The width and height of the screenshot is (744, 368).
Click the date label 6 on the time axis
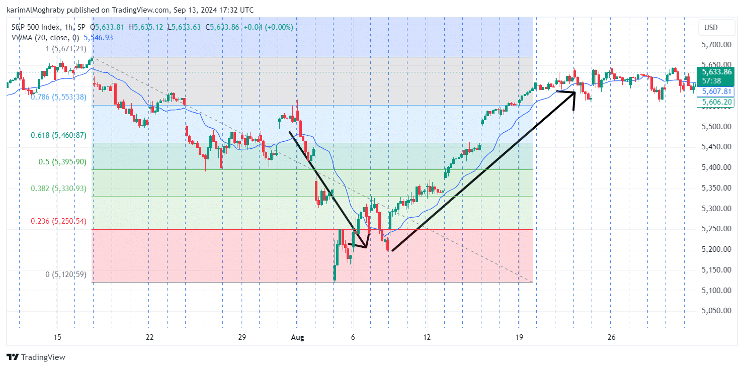353,337
